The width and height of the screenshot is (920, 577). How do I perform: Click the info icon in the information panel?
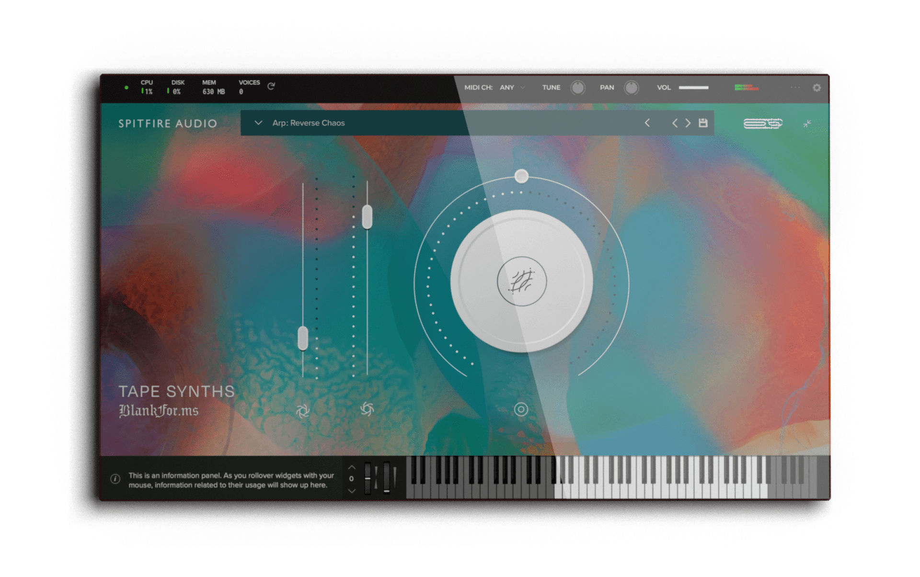pos(115,479)
